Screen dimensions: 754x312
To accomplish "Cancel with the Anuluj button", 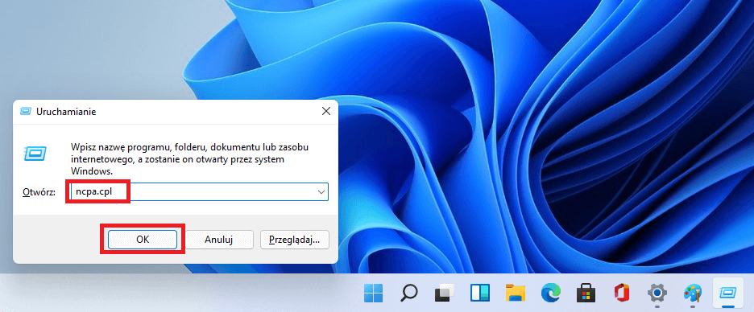I will point(219,240).
